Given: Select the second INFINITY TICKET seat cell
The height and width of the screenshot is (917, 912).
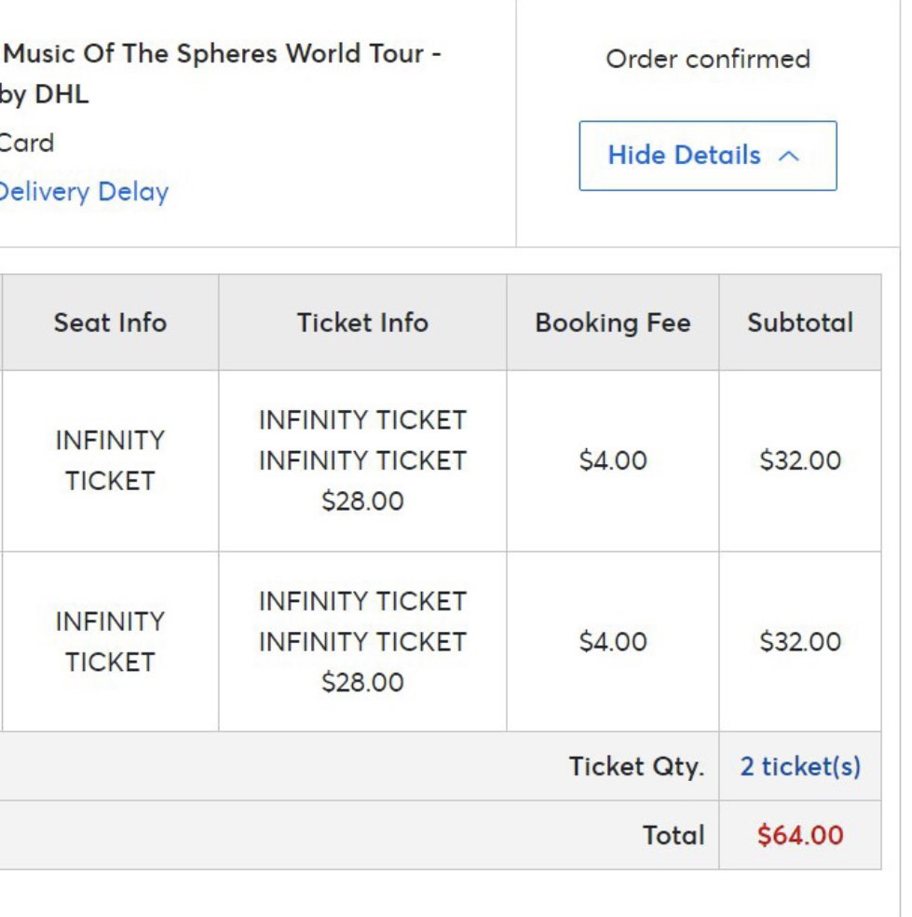Looking at the screenshot, I should (x=112, y=641).
